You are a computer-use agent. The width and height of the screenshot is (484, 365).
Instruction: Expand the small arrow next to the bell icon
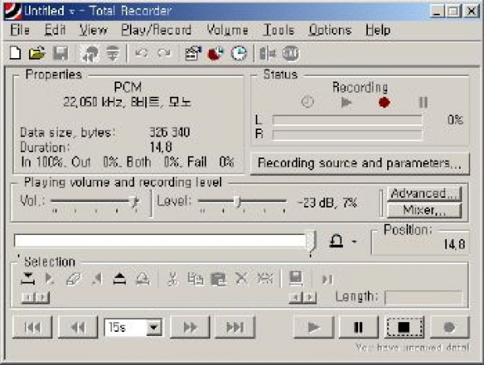pos(354,241)
